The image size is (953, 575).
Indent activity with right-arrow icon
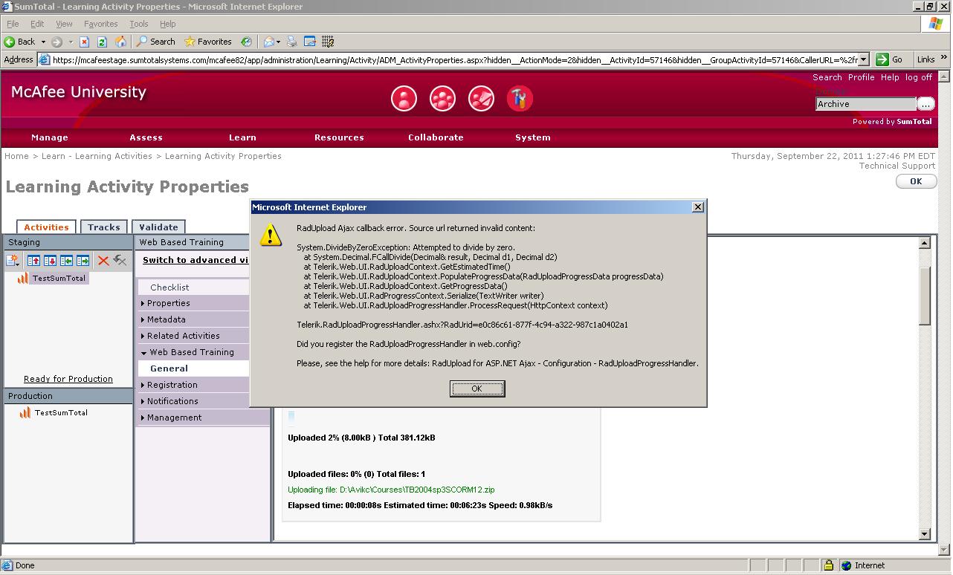tap(83, 260)
